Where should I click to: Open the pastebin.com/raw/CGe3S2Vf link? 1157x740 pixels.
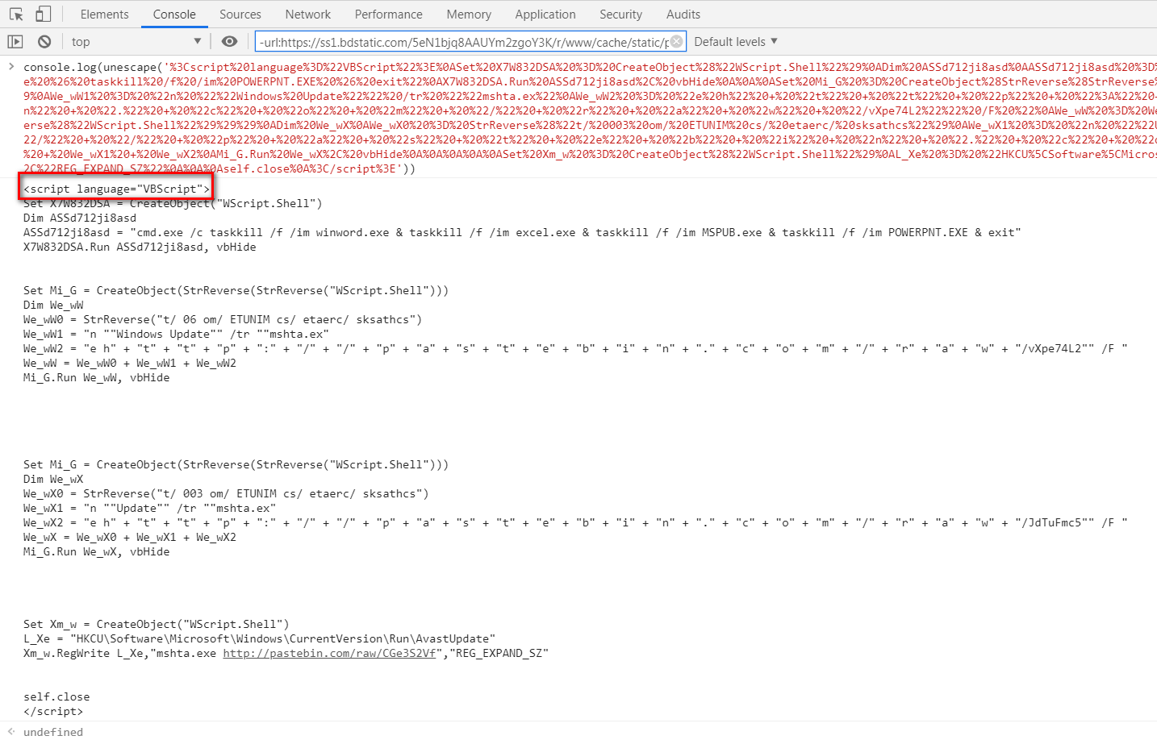(329, 653)
